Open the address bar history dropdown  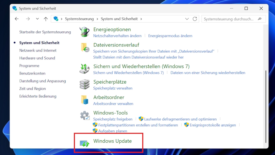187,19
